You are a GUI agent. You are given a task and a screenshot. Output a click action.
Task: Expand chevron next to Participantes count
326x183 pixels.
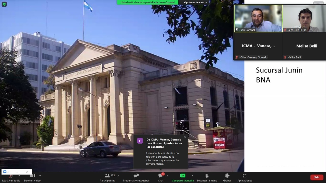[x=118, y=175]
